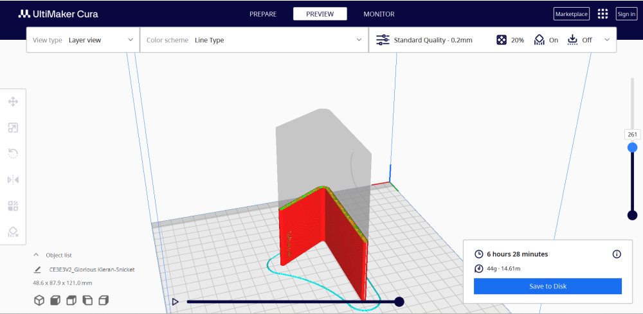
Task: Click the adhesion Off icon
Action: tap(572, 40)
